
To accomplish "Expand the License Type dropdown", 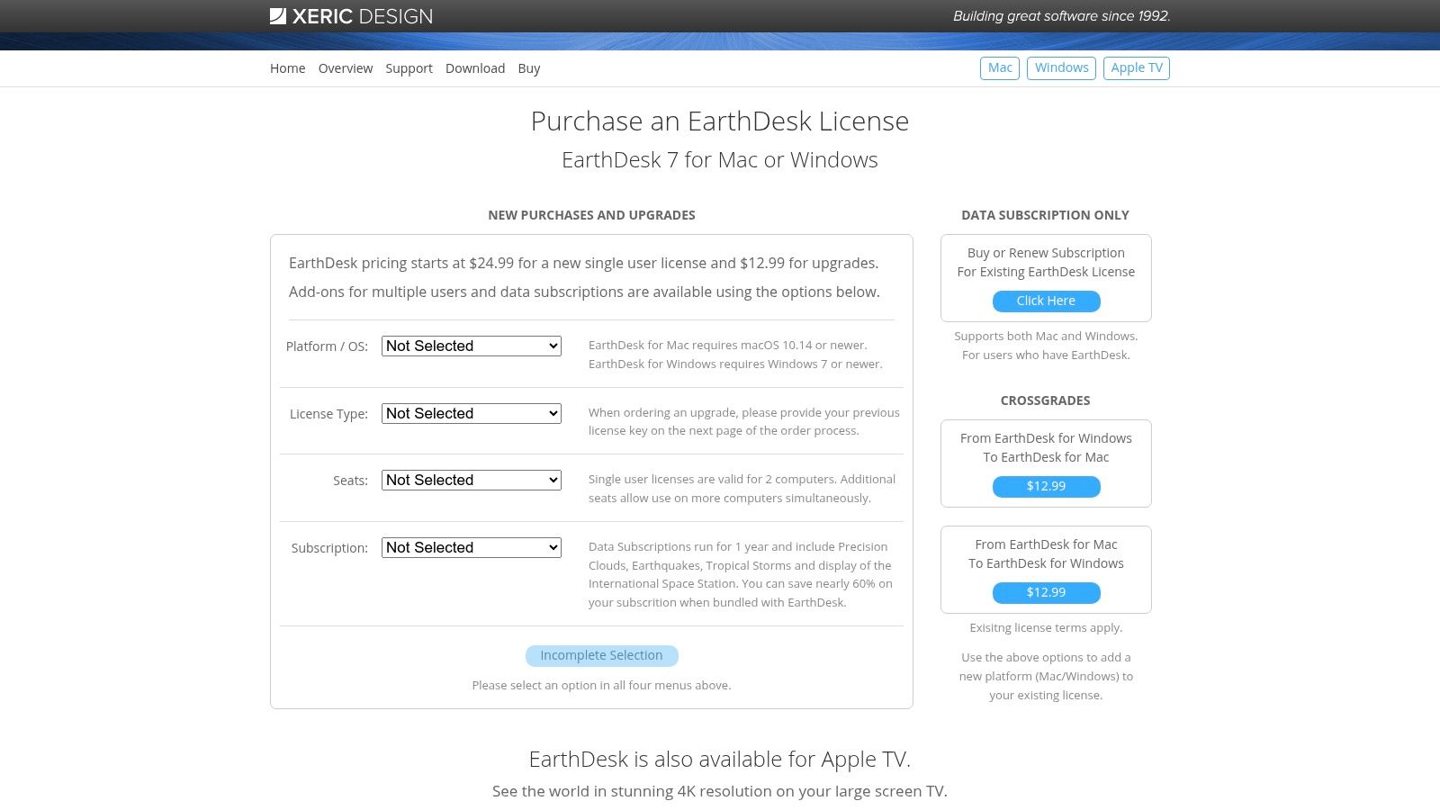I will (472, 413).
